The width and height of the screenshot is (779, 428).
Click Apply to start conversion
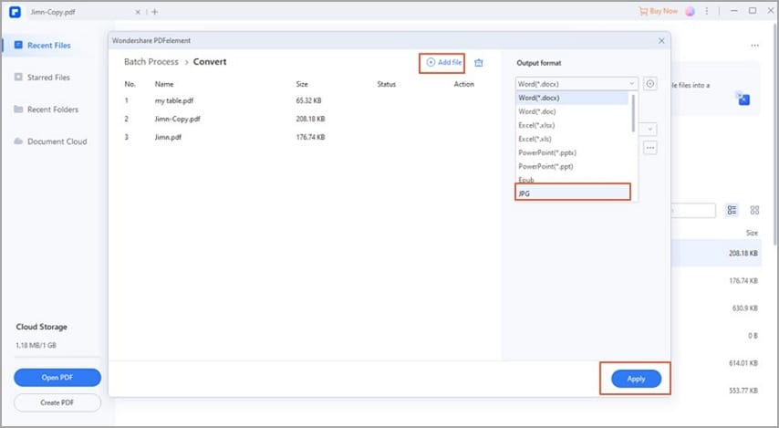click(636, 379)
